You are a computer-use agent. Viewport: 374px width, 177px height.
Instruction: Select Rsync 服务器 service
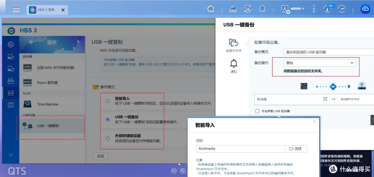tap(52, 83)
